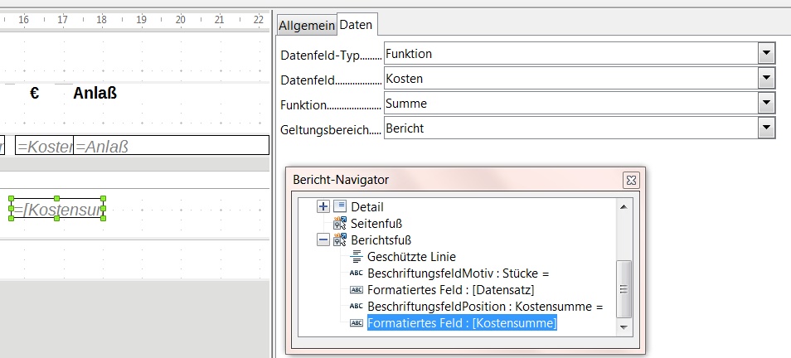Select Formatiertes Feld [Kostensumme] in navigator
Viewport: 791px width, 358px height.
coord(463,323)
